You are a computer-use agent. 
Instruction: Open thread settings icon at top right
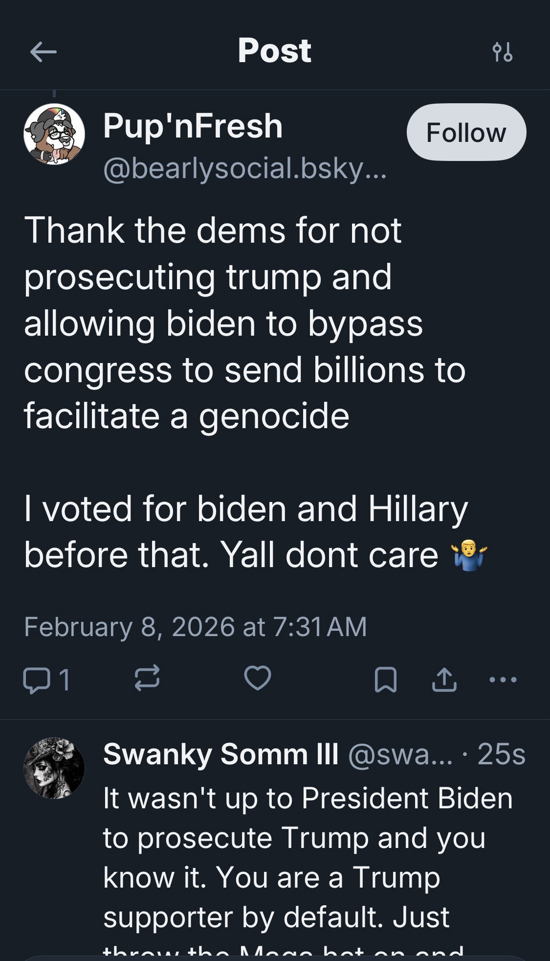[503, 52]
